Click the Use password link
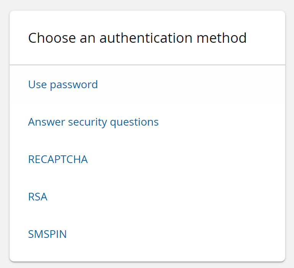The width and height of the screenshot is (294, 268). 63,84
